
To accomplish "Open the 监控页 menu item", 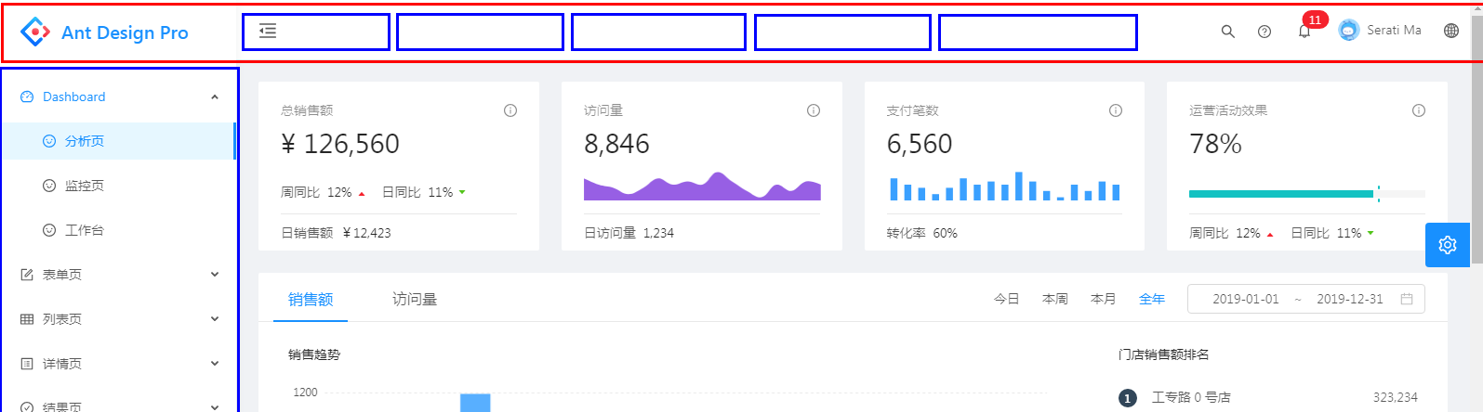I will pos(118,186).
